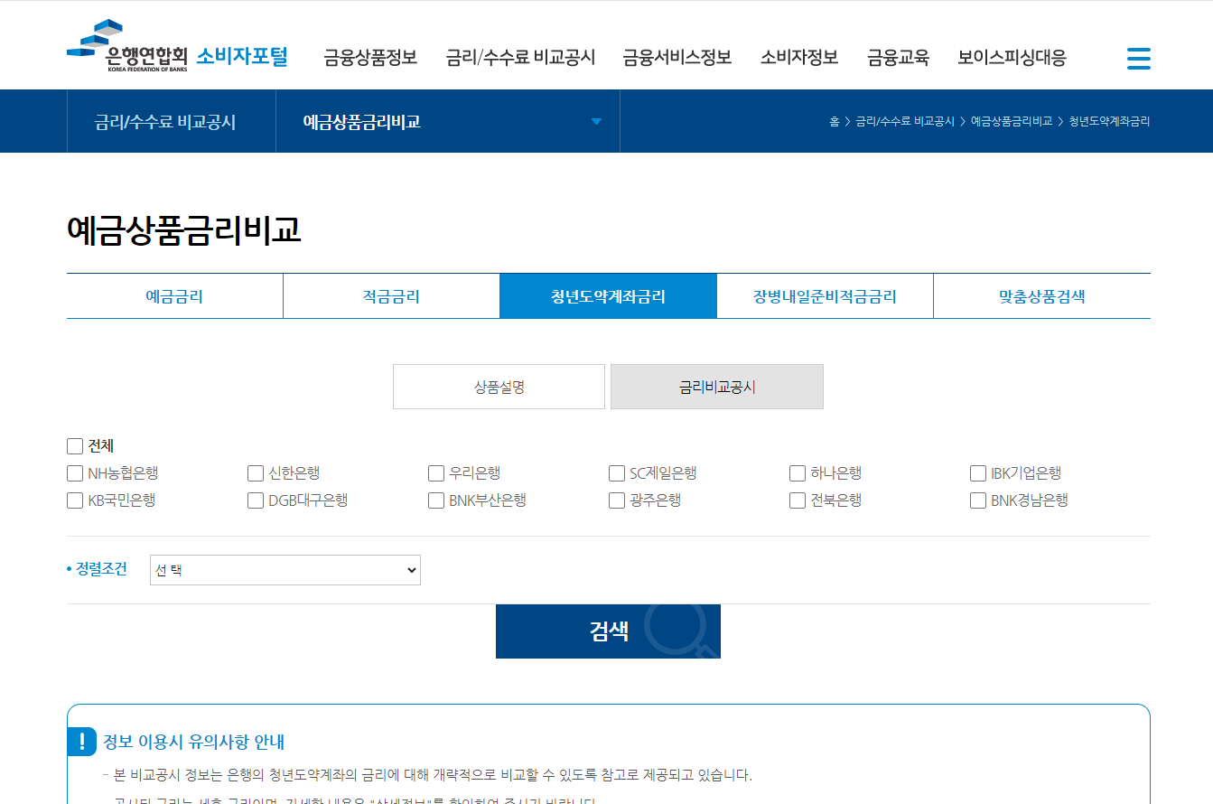Screen dimensions: 1213x804
Task: Switch to the 예금금리 tab
Action: point(174,295)
